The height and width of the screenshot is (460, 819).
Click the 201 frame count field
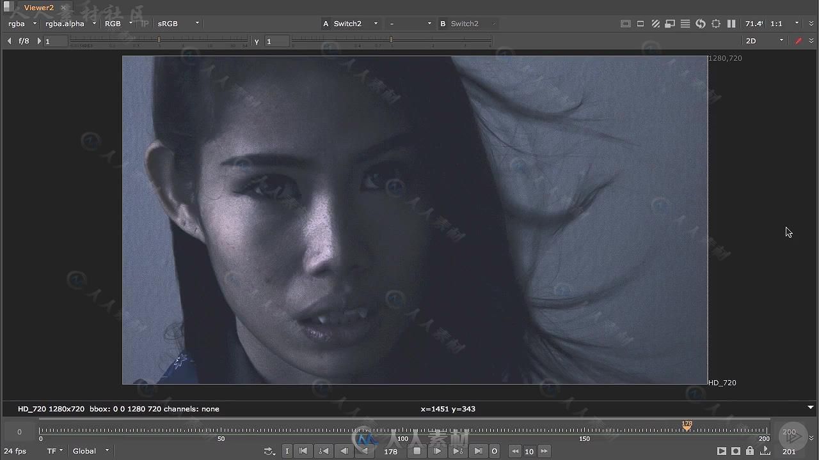(x=789, y=452)
